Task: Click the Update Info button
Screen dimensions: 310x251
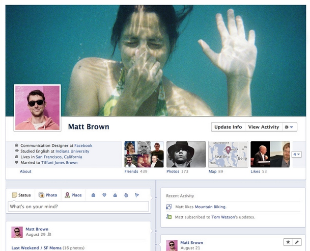Action: pyautogui.click(x=228, y=127)
